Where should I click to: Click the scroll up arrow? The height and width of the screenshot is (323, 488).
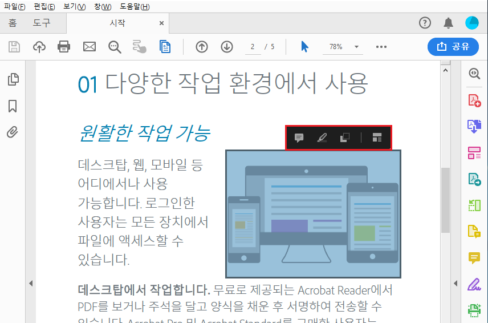[445, 70]
